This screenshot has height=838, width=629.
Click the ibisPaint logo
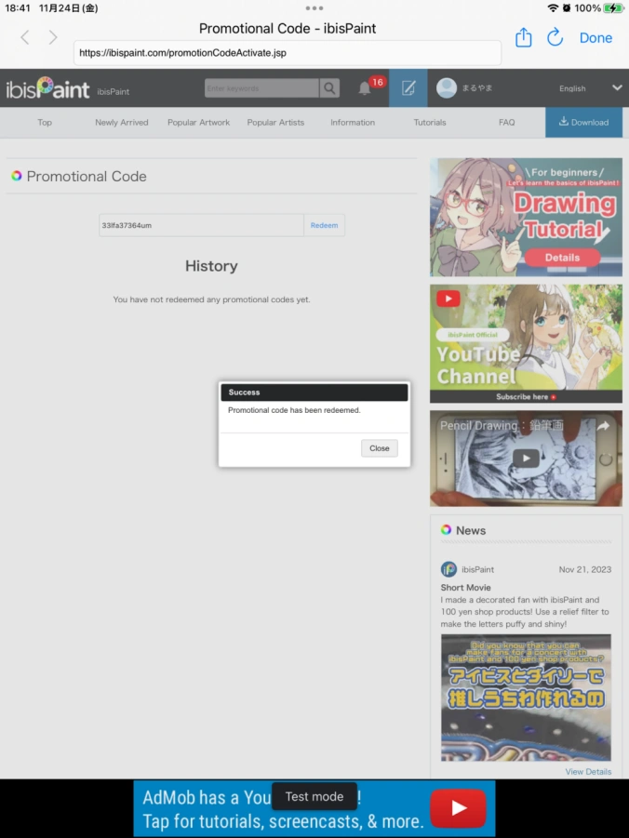[47, 89]
